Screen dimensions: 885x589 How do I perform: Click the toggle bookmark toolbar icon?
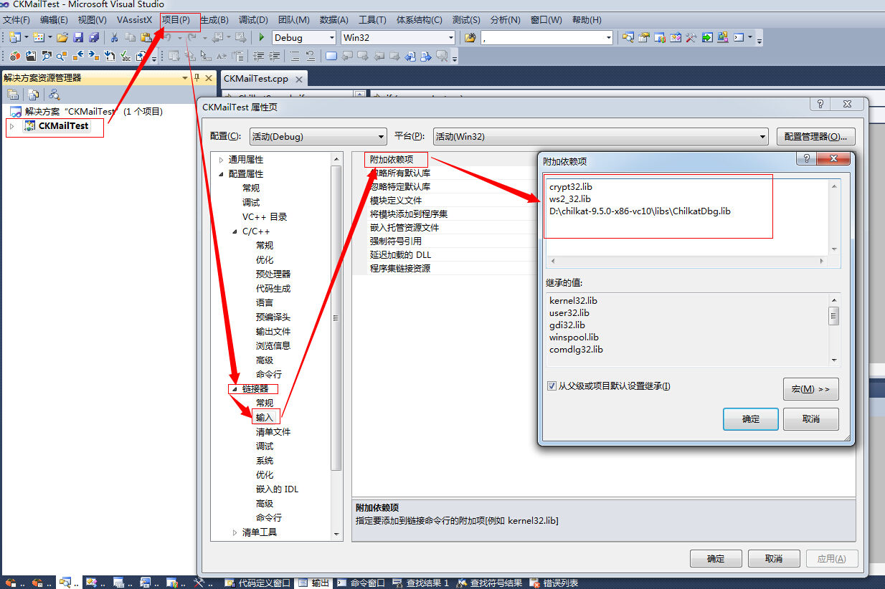[x=331, y=55]
